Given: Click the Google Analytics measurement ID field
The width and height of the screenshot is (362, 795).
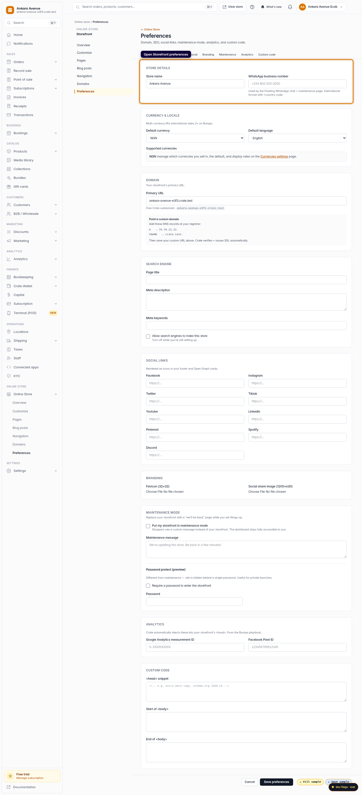Looking at the screenshot, I should click(195, 647).
